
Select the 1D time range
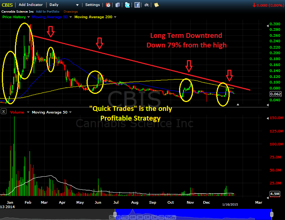tap(161, 217)
